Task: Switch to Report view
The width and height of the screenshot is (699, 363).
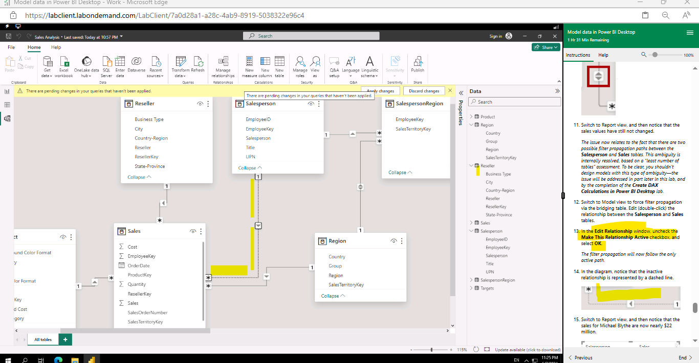Action: (7, 91)
